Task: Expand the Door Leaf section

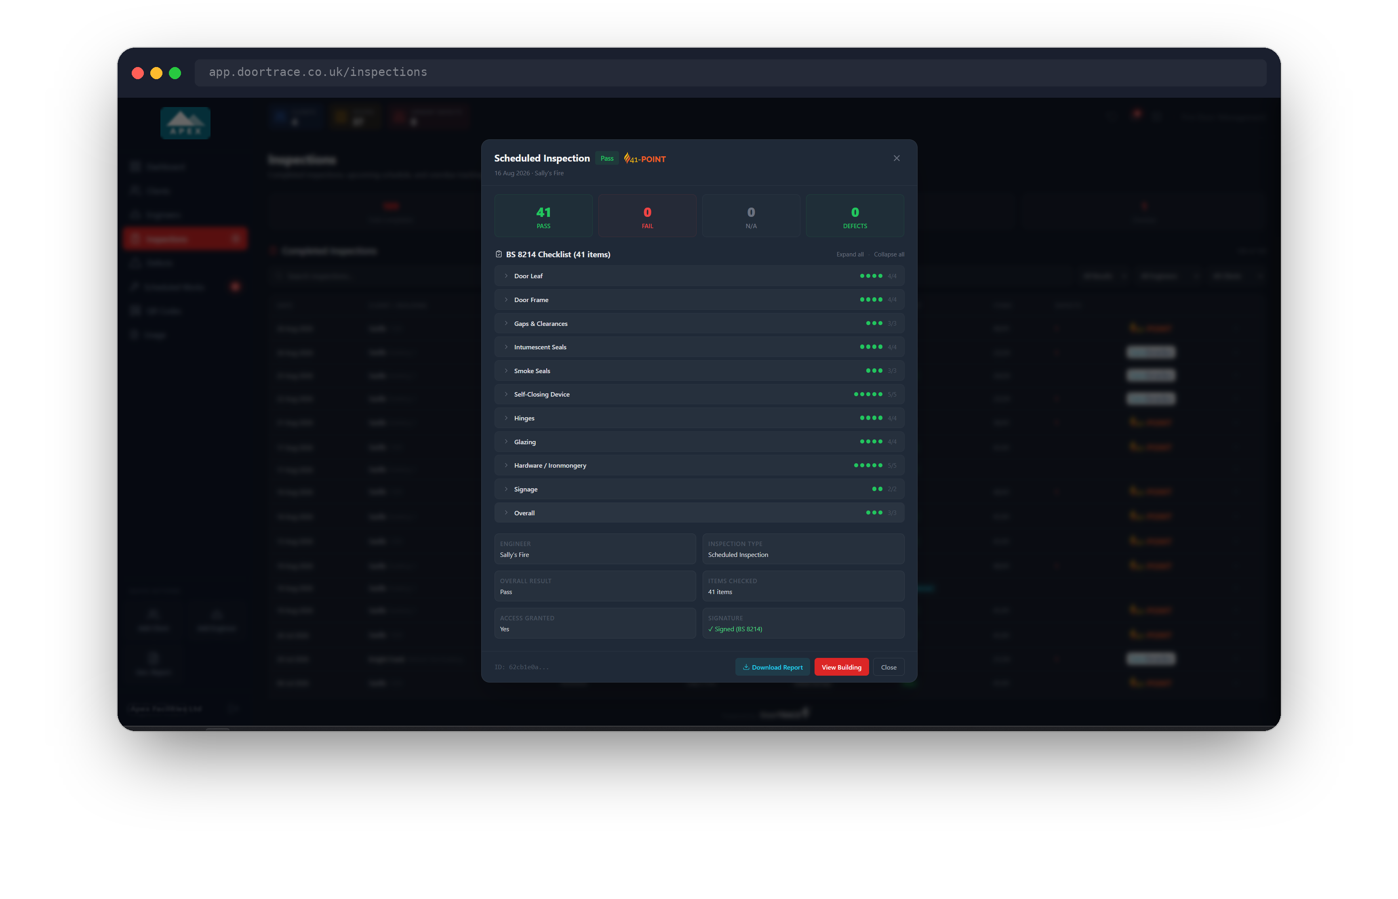Action: (x=699, y=276)
